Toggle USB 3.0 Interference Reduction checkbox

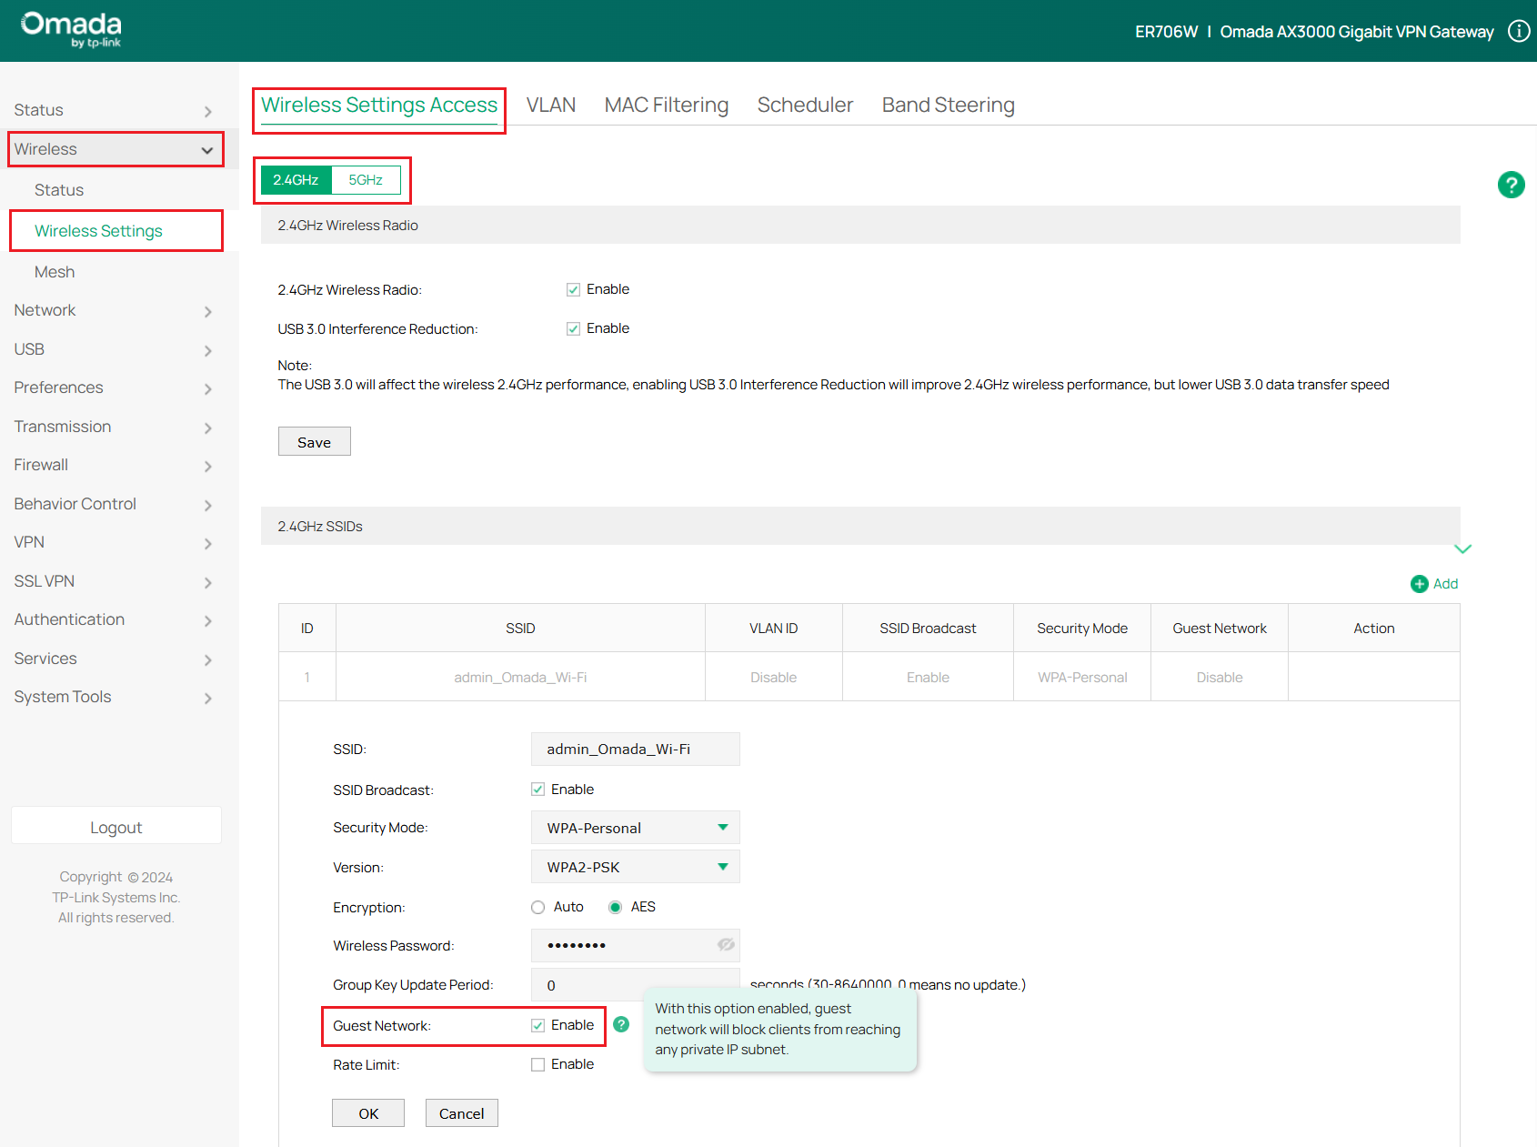click(573, 328)
